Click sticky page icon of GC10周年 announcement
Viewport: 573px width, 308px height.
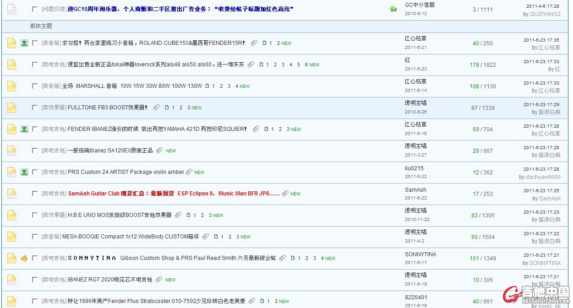click(x=11, y=9)
